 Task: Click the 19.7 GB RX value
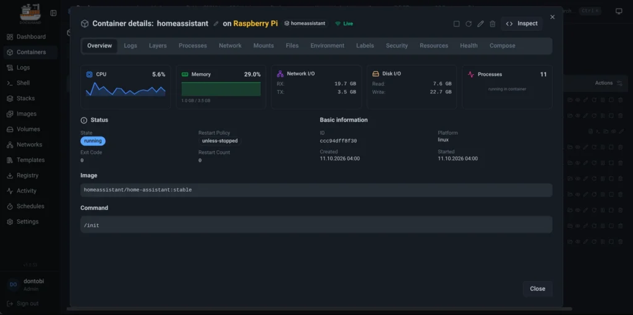click(345, 84)
